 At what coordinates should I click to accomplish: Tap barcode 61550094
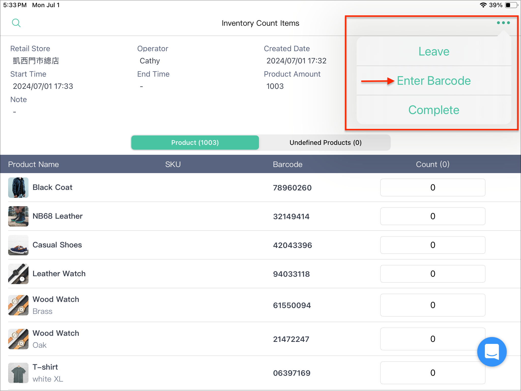(x=292, y=305)
